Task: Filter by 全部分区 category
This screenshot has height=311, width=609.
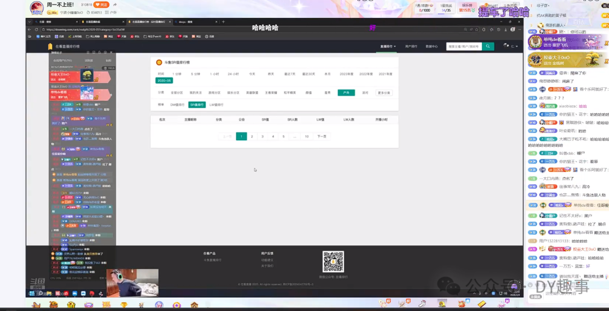Action: pyautogui.click(x=176, y=93)
